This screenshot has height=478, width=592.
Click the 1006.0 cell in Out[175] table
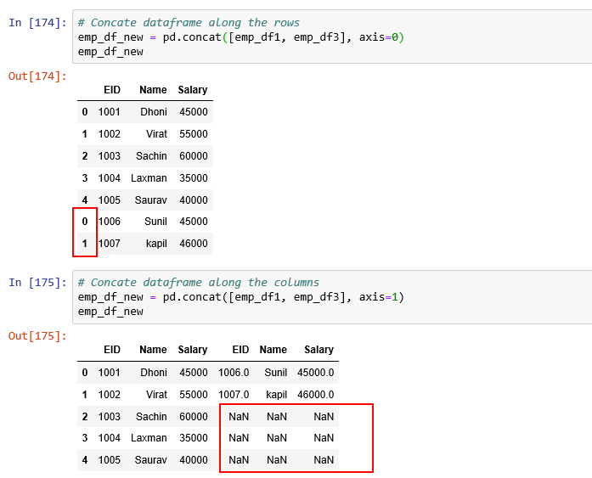coord(234,372)
